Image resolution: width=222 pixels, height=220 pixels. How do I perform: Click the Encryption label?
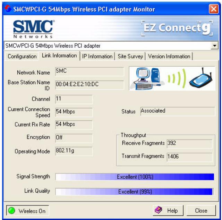tap(39, 137)
